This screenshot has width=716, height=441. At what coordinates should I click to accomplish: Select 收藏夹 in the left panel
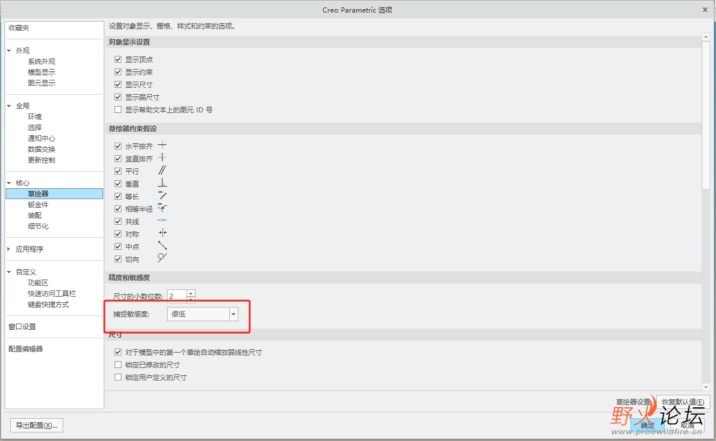[x=19, y=28]
